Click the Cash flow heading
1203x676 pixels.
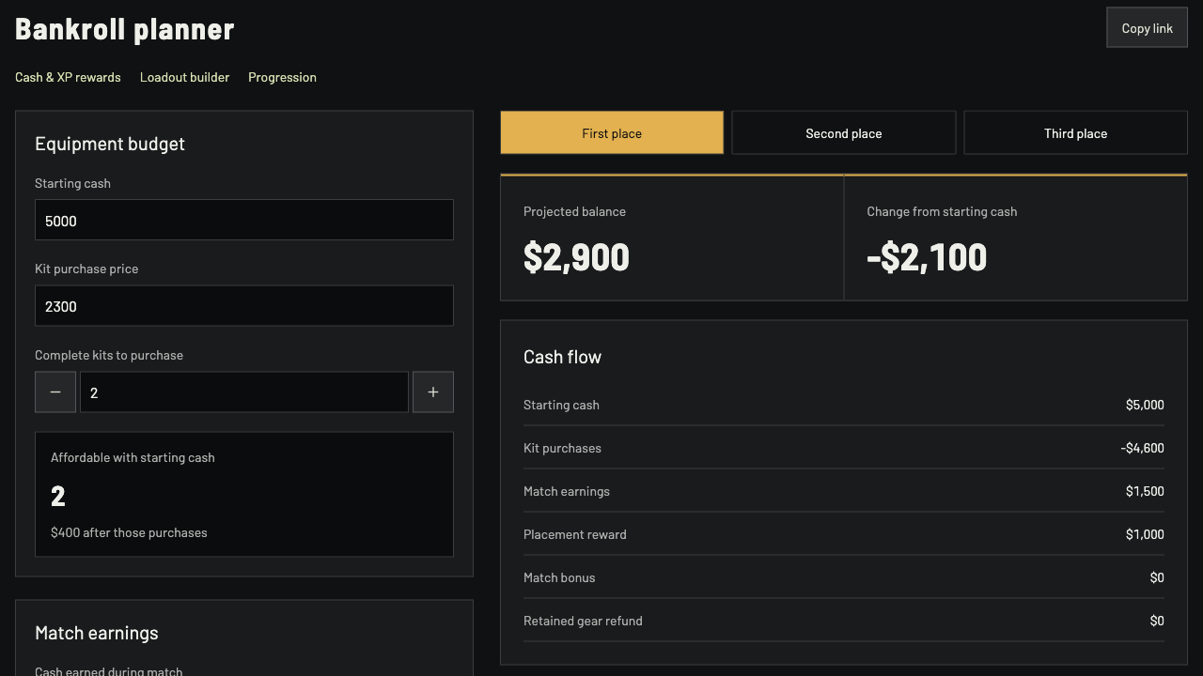pyautogui.click(x=562, y=357)
